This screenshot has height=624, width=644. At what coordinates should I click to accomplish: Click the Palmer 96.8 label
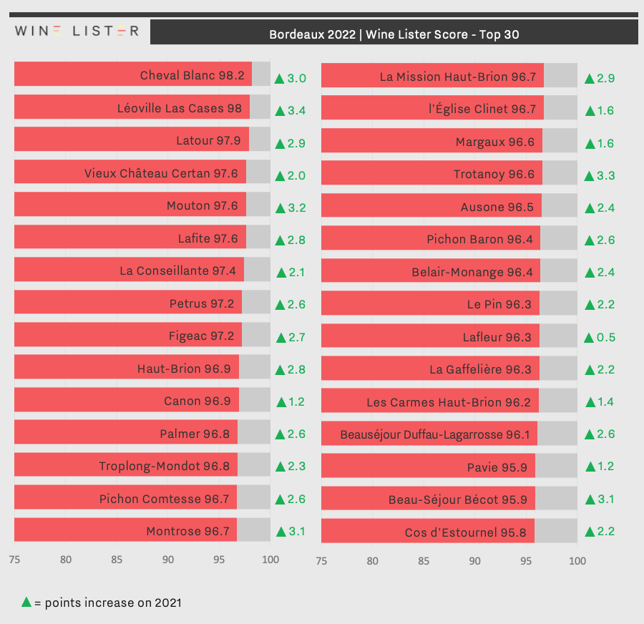point(195,434)
